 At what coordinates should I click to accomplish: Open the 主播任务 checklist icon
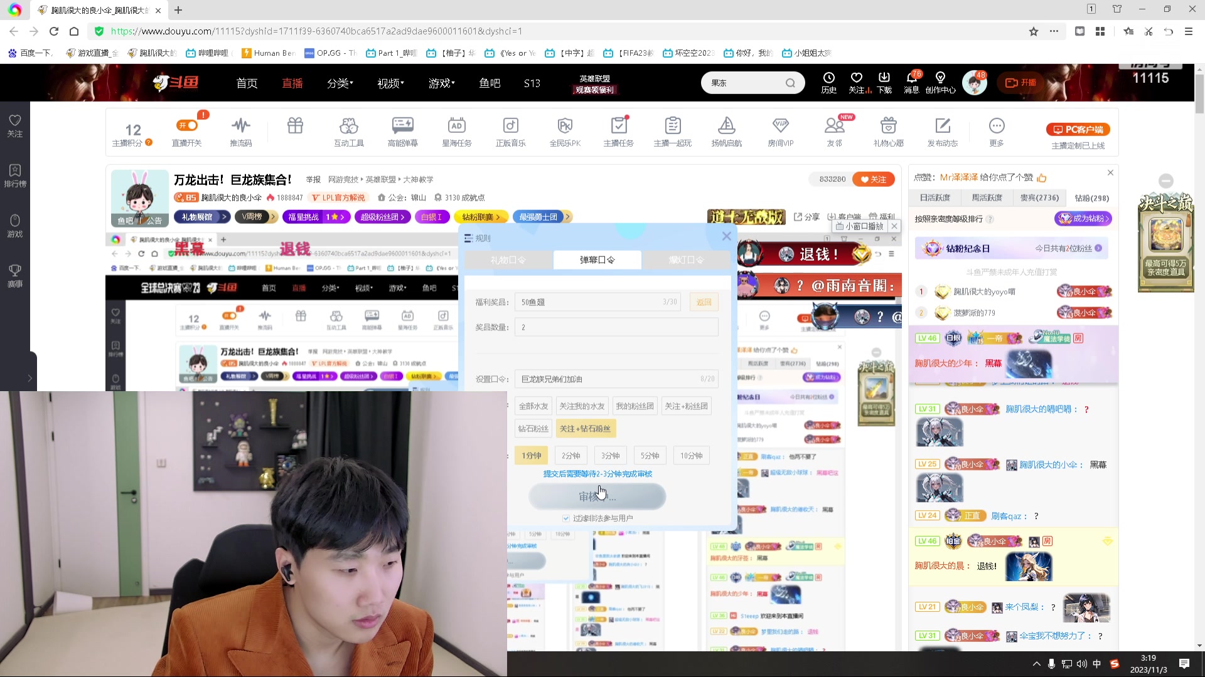click(x=619, y=125)
